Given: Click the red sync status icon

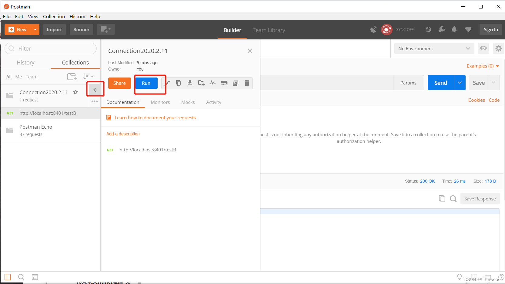Looking at the screenshot, I should tap(386, 29).
